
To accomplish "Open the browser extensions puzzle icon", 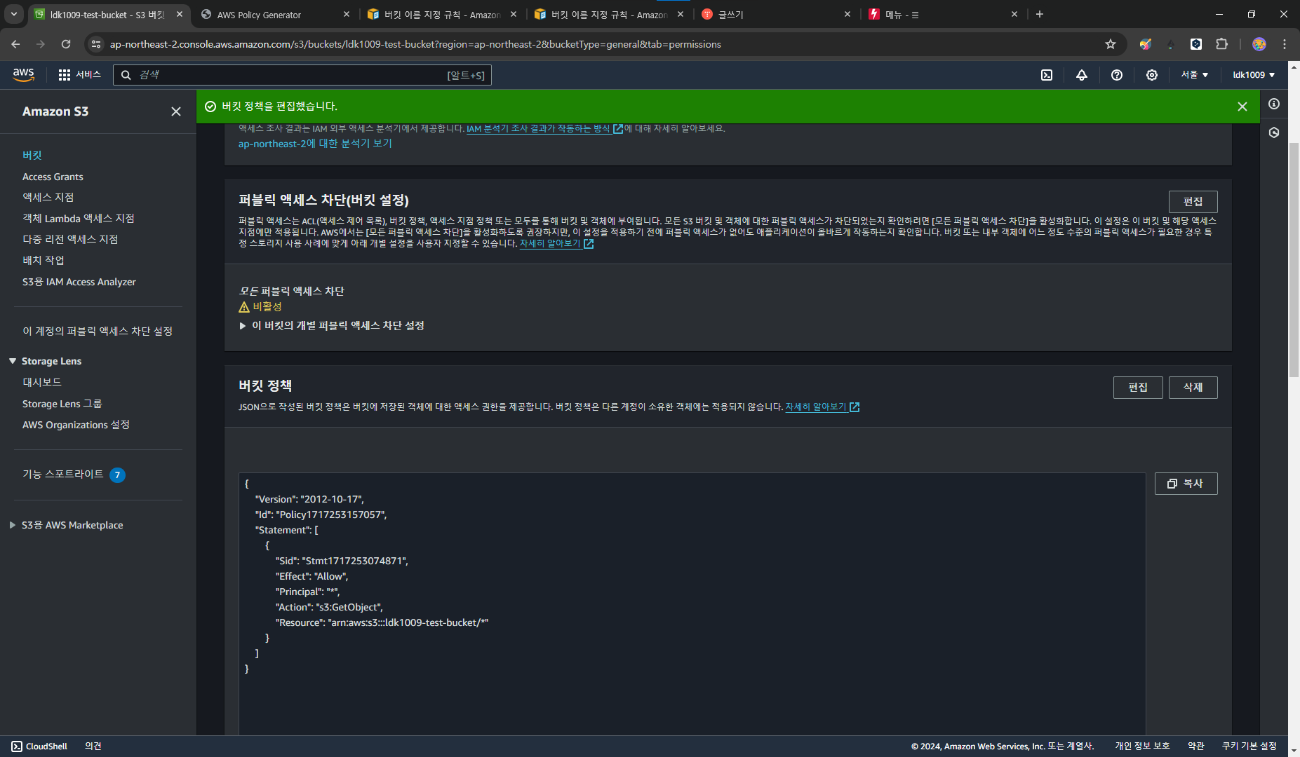I will (x=1222, y=44).
